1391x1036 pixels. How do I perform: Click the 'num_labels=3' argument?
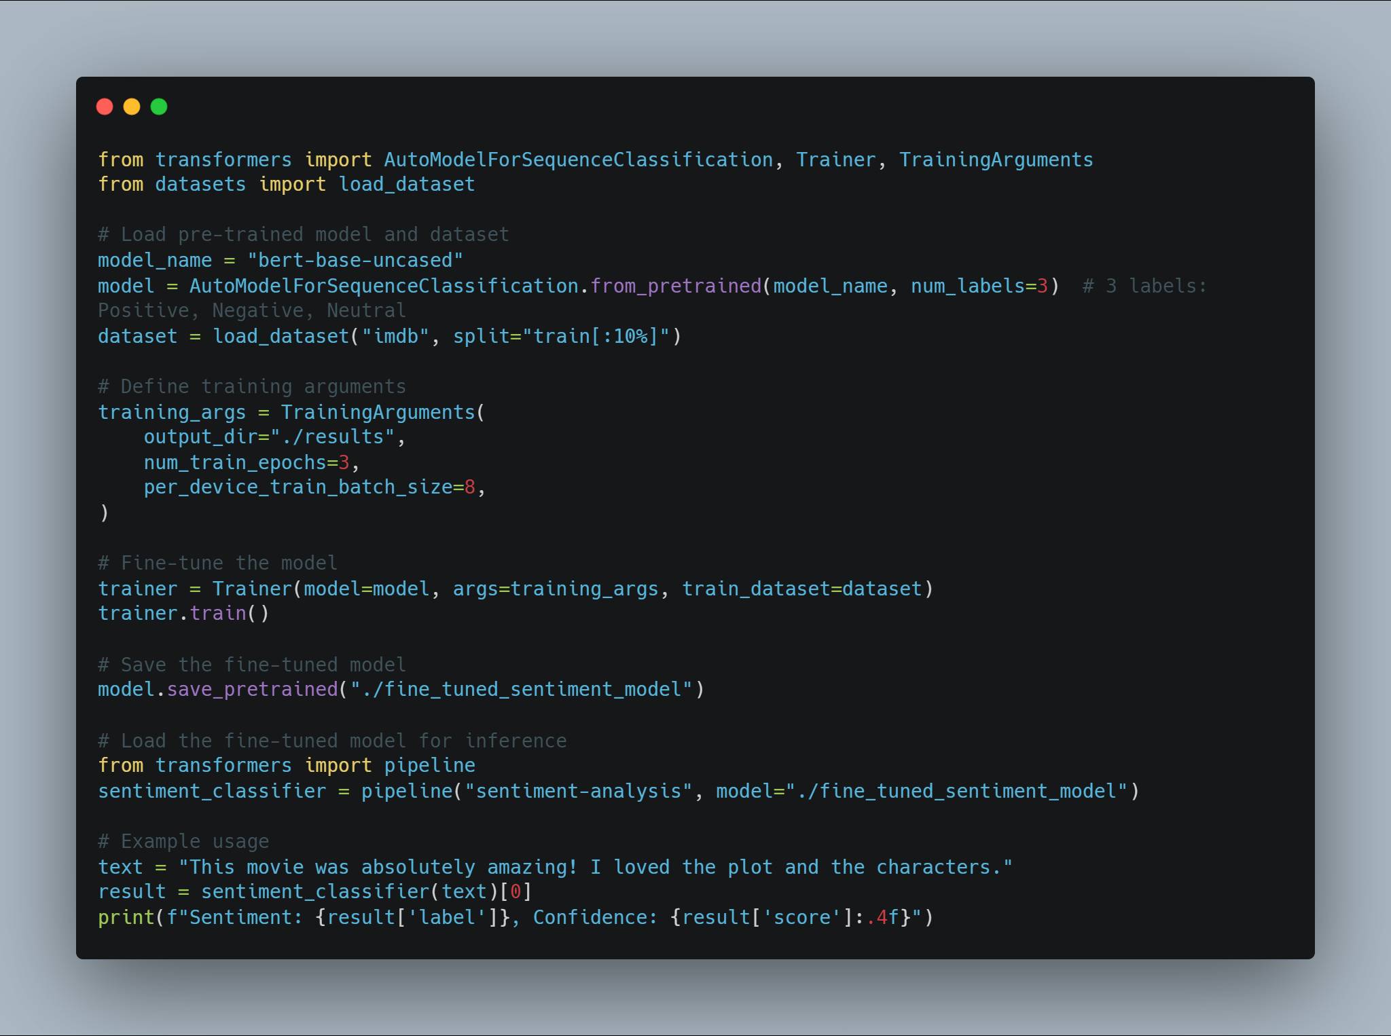(x=979, y=286)
